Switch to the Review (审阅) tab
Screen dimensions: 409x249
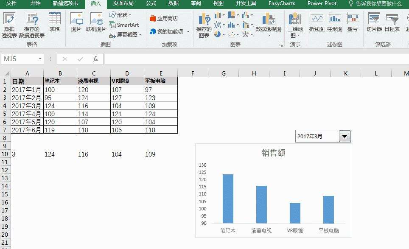click(196, 3)
